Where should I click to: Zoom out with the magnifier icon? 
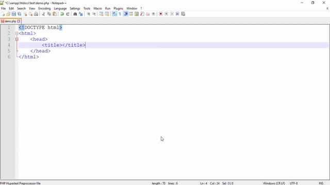point(94,14)
